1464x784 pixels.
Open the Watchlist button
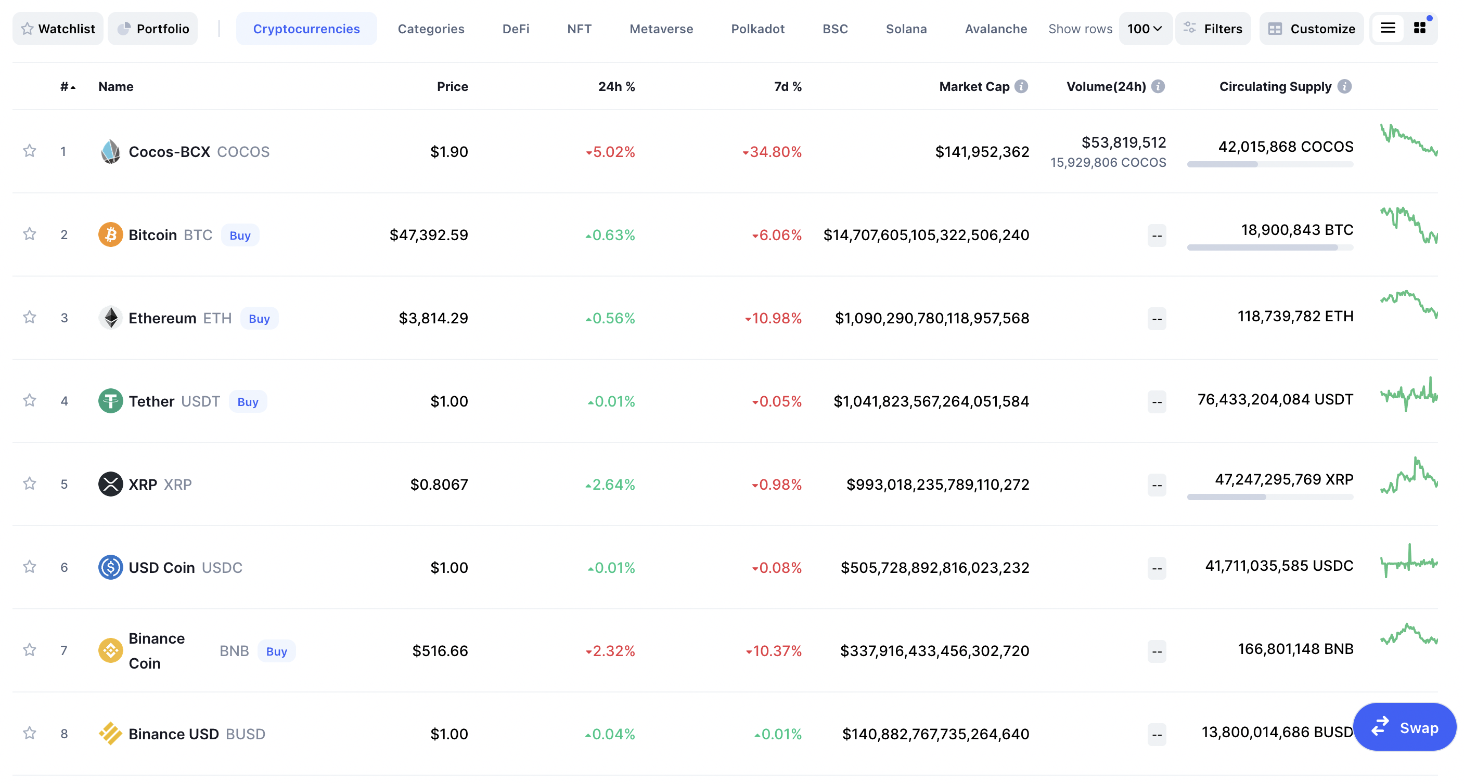tap(58, 29)
